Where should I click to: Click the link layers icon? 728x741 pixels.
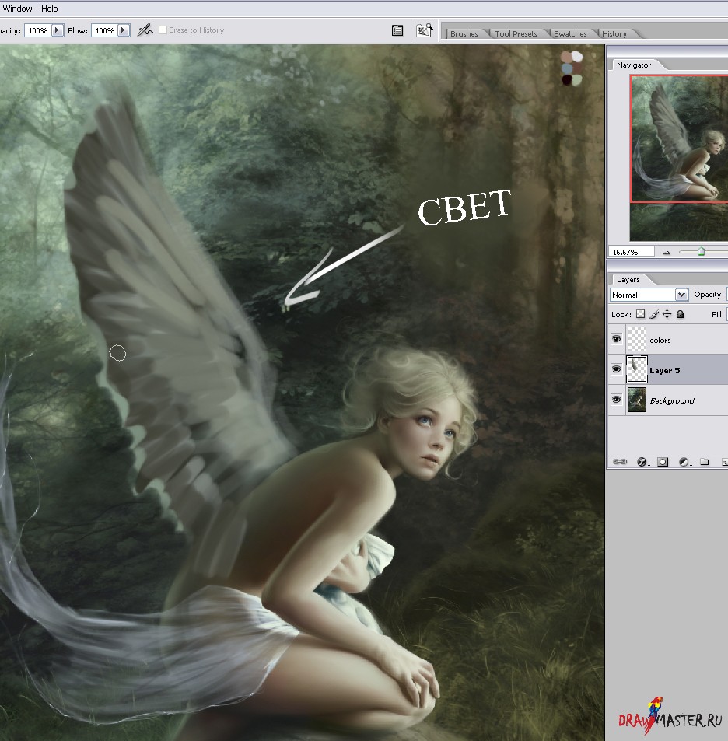click(x=620, y=462)
